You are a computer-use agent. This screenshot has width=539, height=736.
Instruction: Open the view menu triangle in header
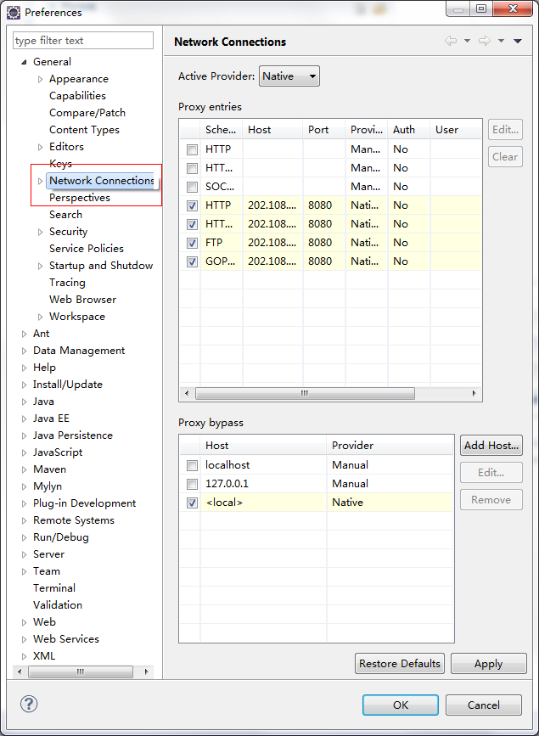(x=517, y=41)
